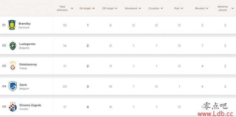
Task: Sort by Crossbar chevron
Action: click(162, 8)
